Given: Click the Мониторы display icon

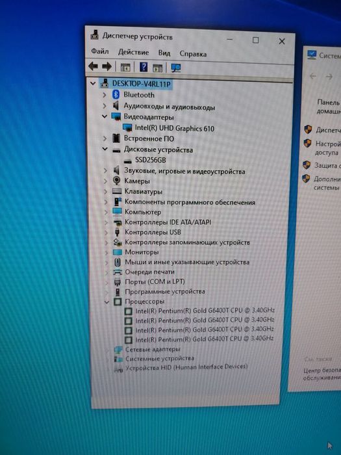Looking at the screenshot, I should click(117, 252).
